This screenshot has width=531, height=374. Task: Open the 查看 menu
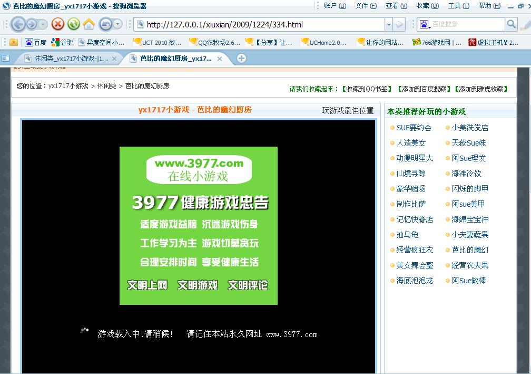pyautogui.click(x=396, y=6)
